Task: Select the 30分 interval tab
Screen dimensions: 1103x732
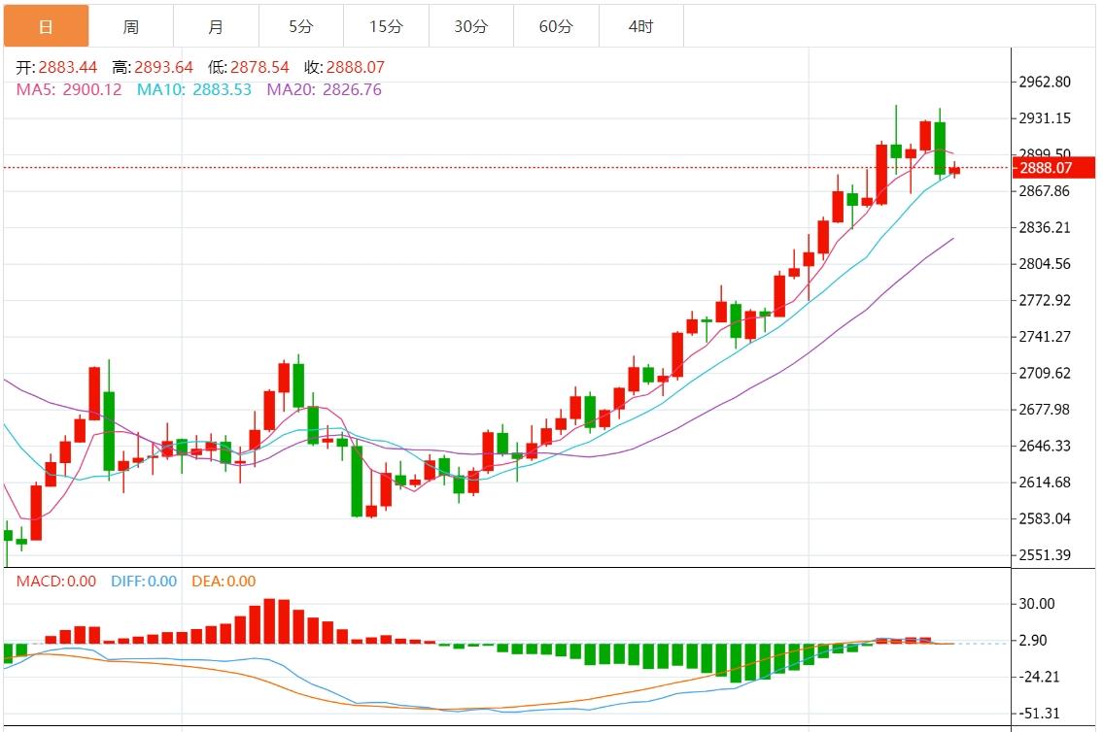Action: click(470, 26)
